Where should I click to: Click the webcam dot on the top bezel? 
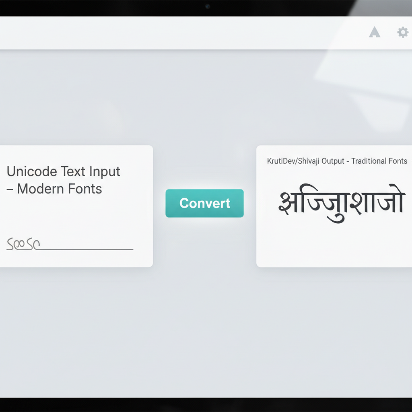pos(207,6)
